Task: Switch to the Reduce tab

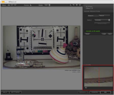Action: [104, 16]
